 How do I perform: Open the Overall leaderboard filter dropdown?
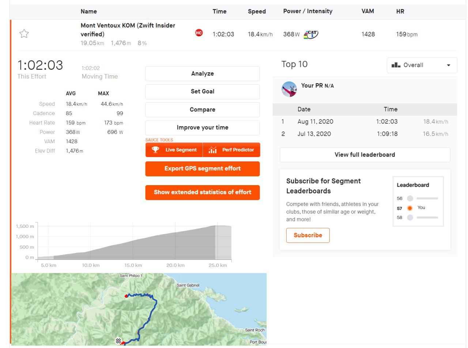tap(422, 65)
